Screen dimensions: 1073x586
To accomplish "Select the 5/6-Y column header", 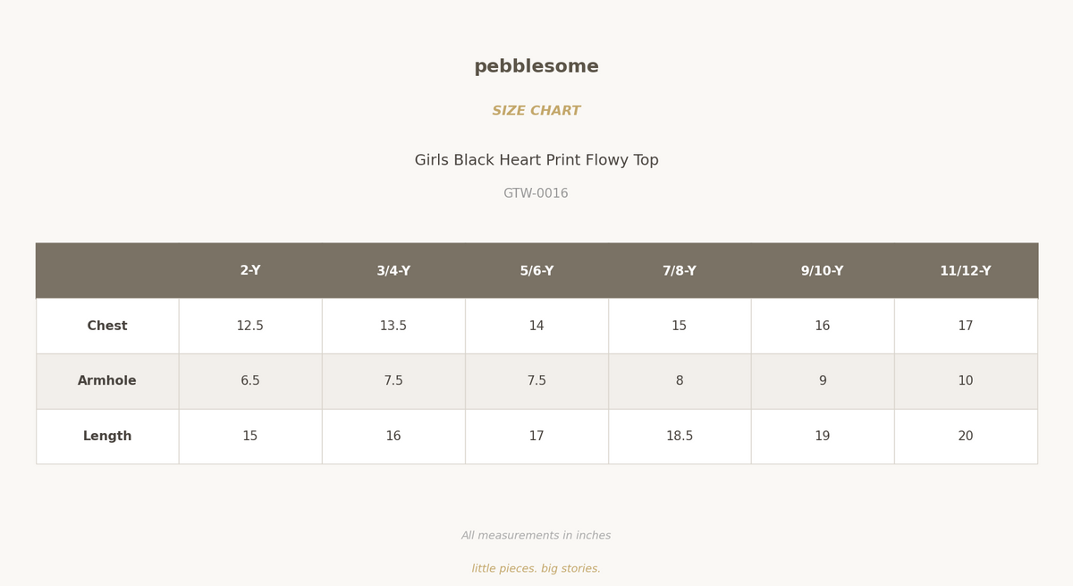I will tap(536, 271).
